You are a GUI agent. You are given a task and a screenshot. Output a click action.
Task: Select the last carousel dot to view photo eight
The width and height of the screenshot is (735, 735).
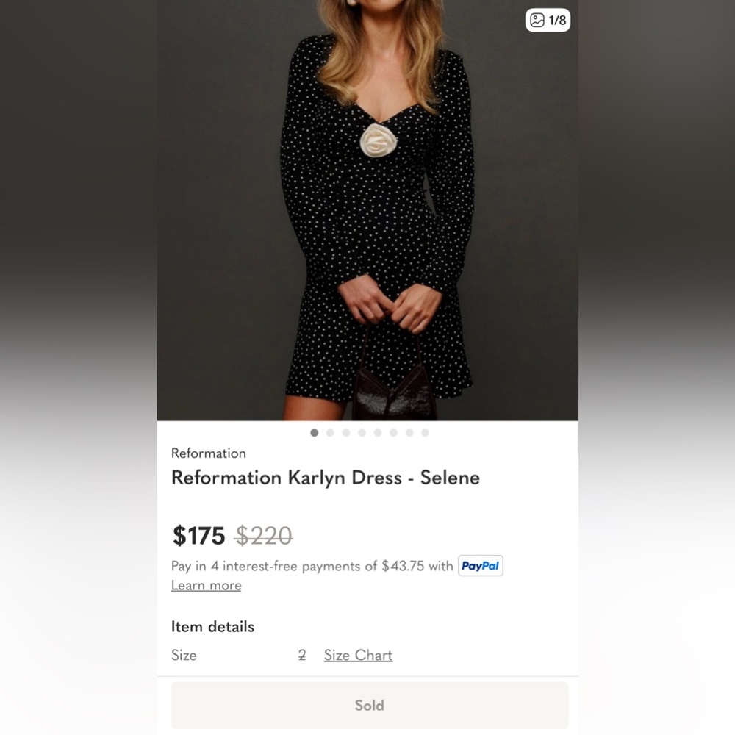pos(425,433)
